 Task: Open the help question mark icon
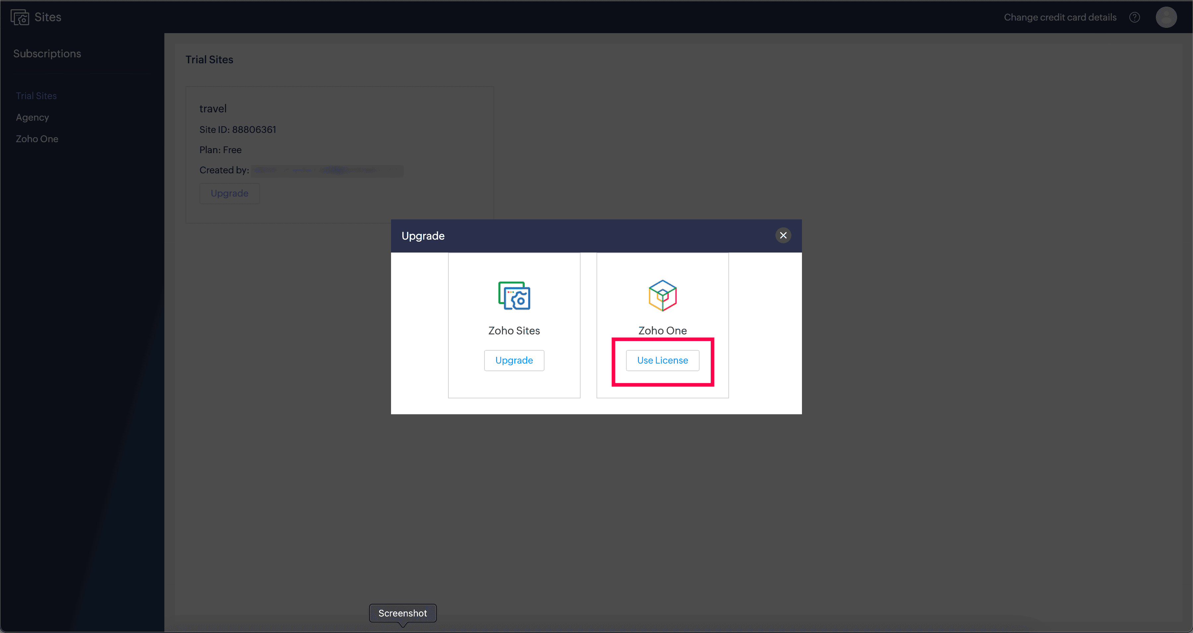pos(1134,18)
